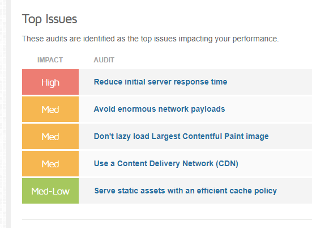Click the red High impact badge
The image size is (312, 228).
(50, 82)
